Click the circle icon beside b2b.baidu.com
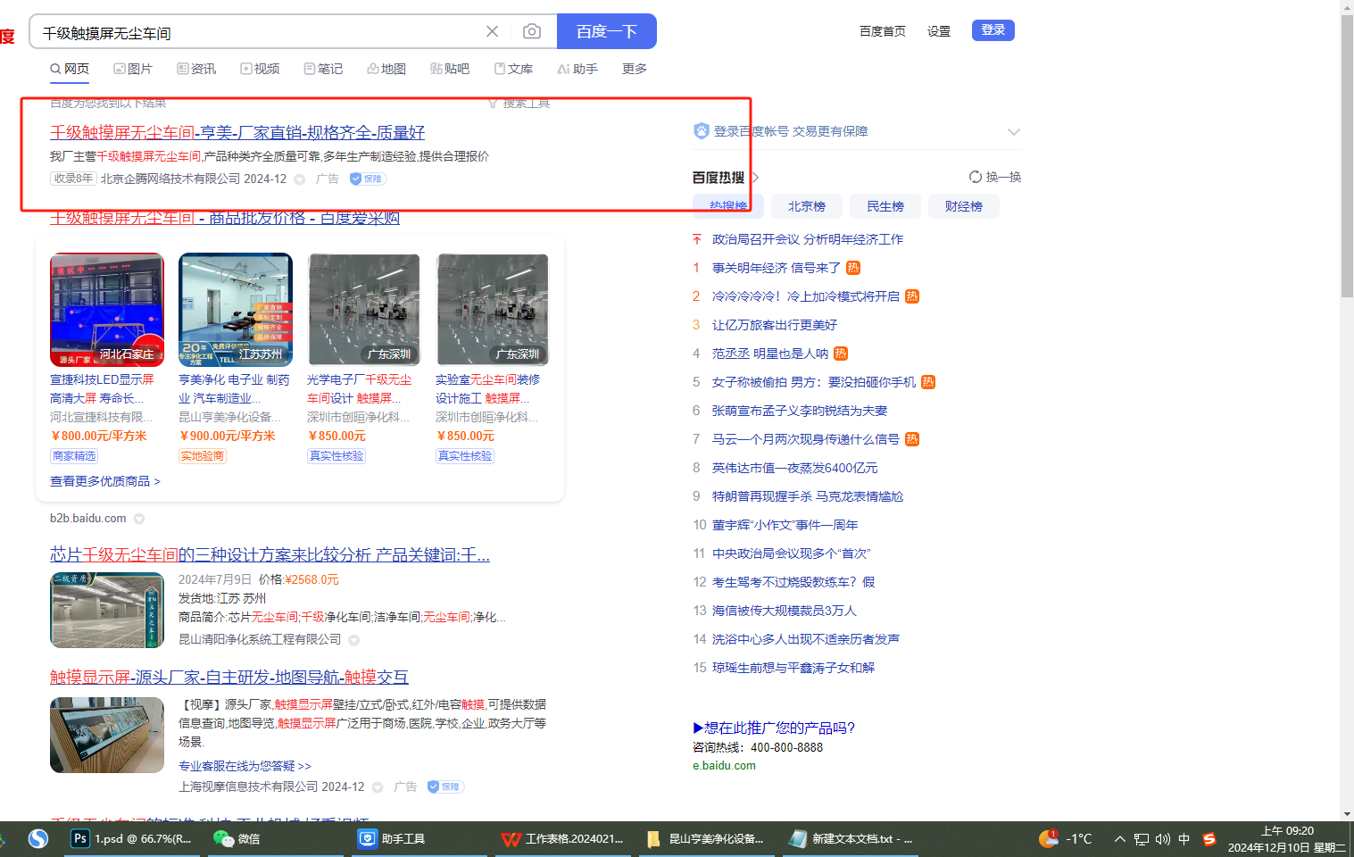 point(139,519)
